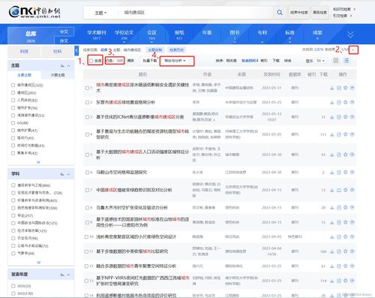Screen dimensions: 375x298
Task: Check the 建成区(203) topic filter
Action: [x=13, y=92]
